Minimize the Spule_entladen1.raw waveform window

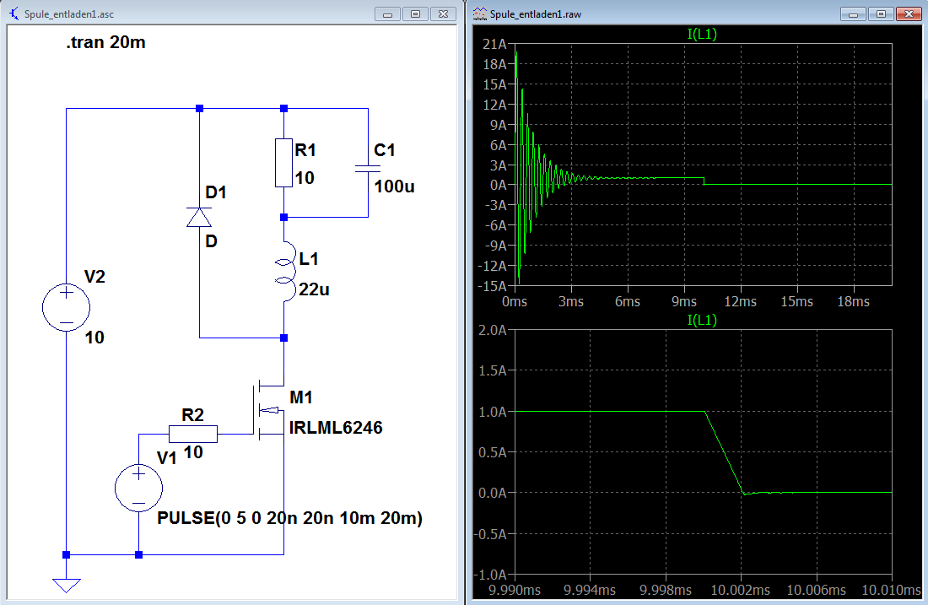tap(854, 14)
